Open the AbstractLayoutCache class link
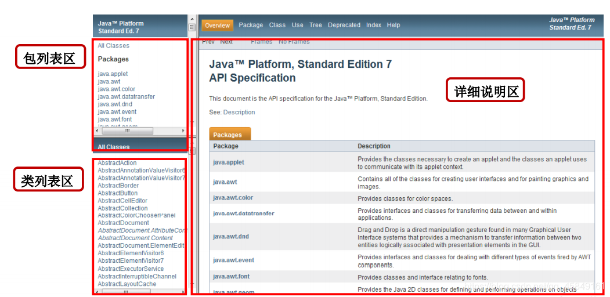Image resolution: width=610 pixels, height=297 pixels. [x=127, y=284]
